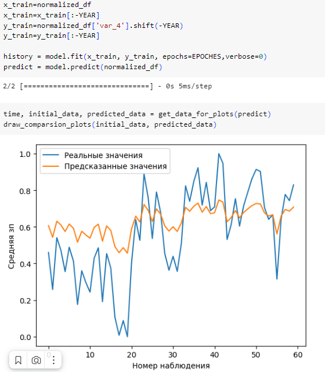
Task: Click the blue peak at value 1.0
Action: click(x=219, y=154)
